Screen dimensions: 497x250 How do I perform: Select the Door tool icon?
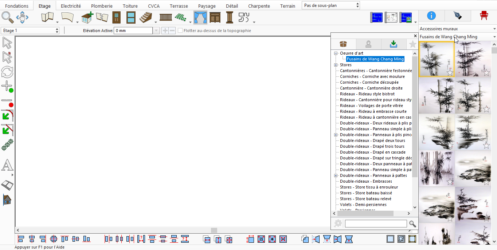pyautogui.click(x=117, y=17)
